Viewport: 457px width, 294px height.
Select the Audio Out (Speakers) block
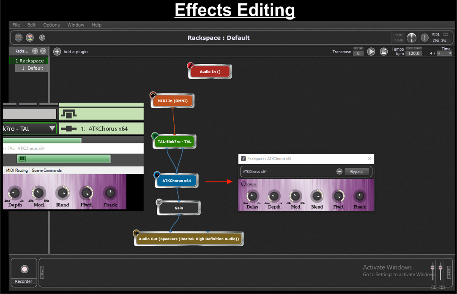[189, 239]
